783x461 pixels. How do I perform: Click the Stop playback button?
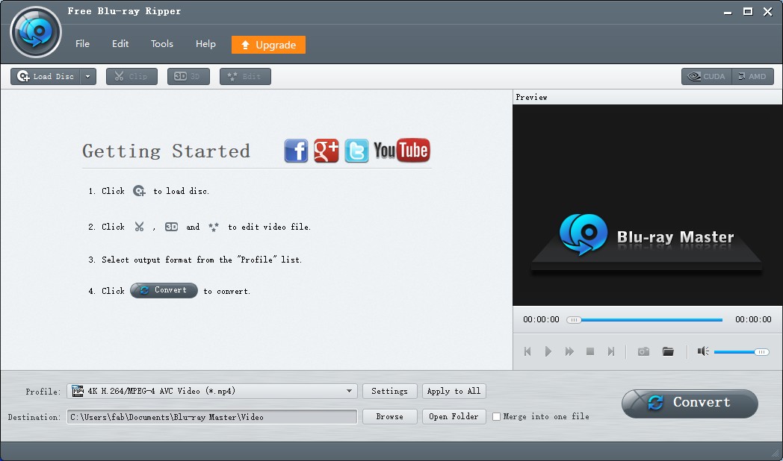click(590, 351)
